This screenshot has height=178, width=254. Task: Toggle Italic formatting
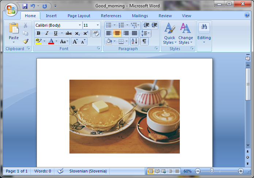(47, 33)
